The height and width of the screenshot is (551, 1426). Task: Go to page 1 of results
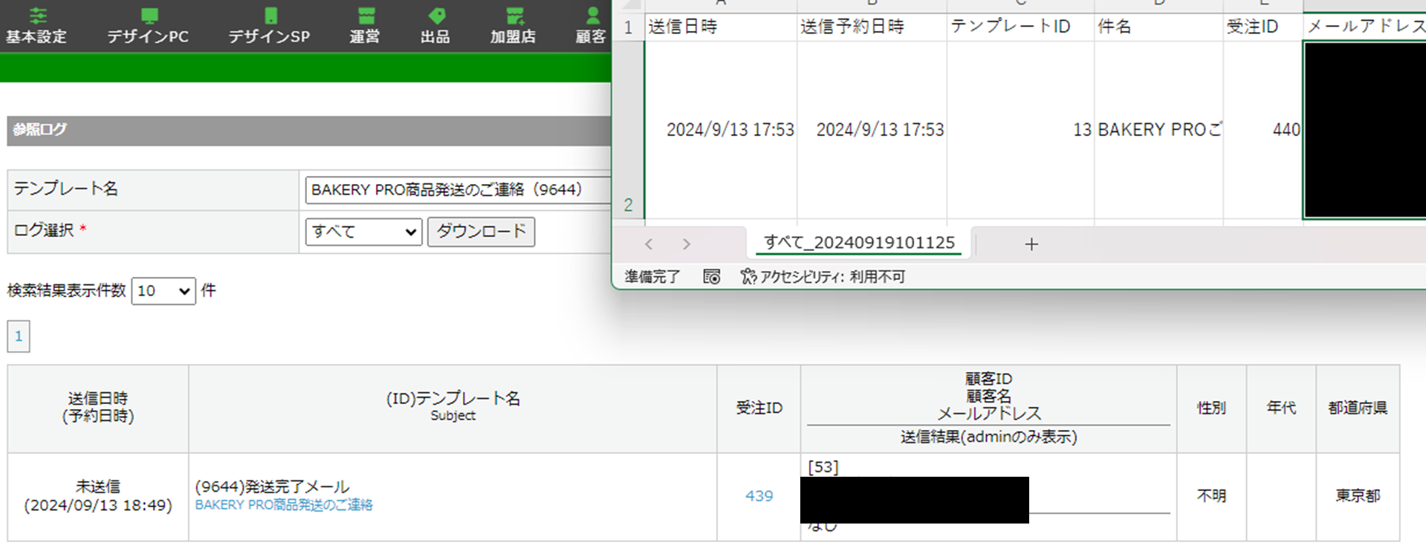coord(19,336)
